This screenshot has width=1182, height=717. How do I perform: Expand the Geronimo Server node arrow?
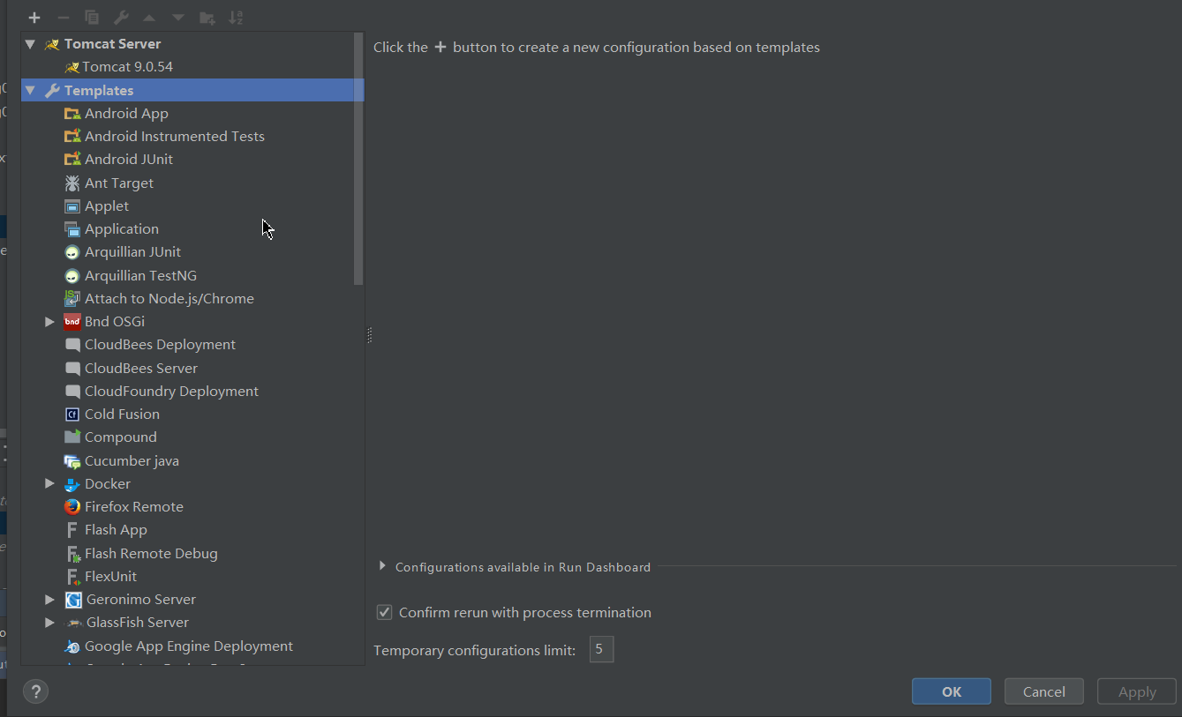[50, 600]
